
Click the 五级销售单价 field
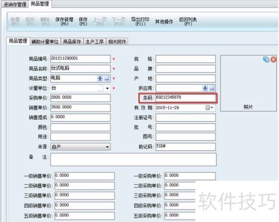point(85,216)
